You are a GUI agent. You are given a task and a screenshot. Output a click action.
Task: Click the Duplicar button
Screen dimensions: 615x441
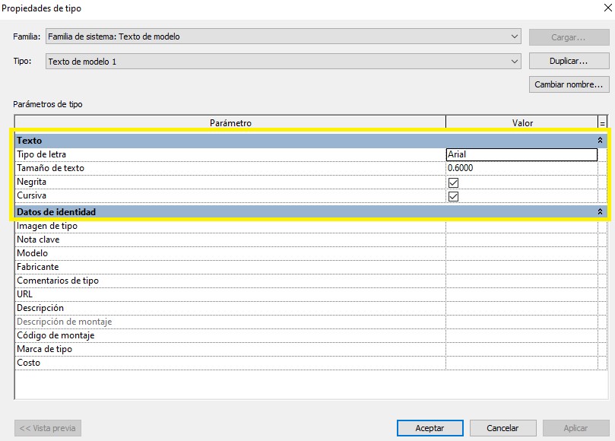click(x=569, y=61)
